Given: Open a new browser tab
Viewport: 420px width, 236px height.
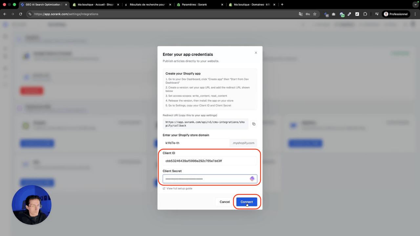Looking at the screenshot, I should (x=282, y=5).
